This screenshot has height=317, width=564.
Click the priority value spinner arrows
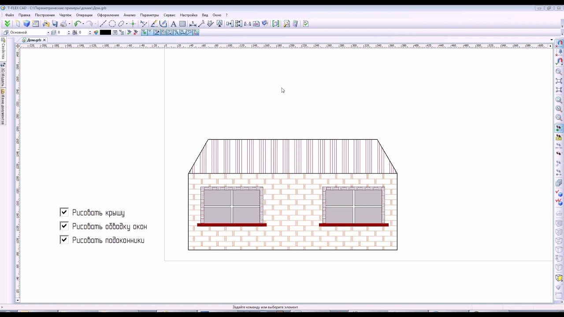pyautogui.click(x=90, y=33)
